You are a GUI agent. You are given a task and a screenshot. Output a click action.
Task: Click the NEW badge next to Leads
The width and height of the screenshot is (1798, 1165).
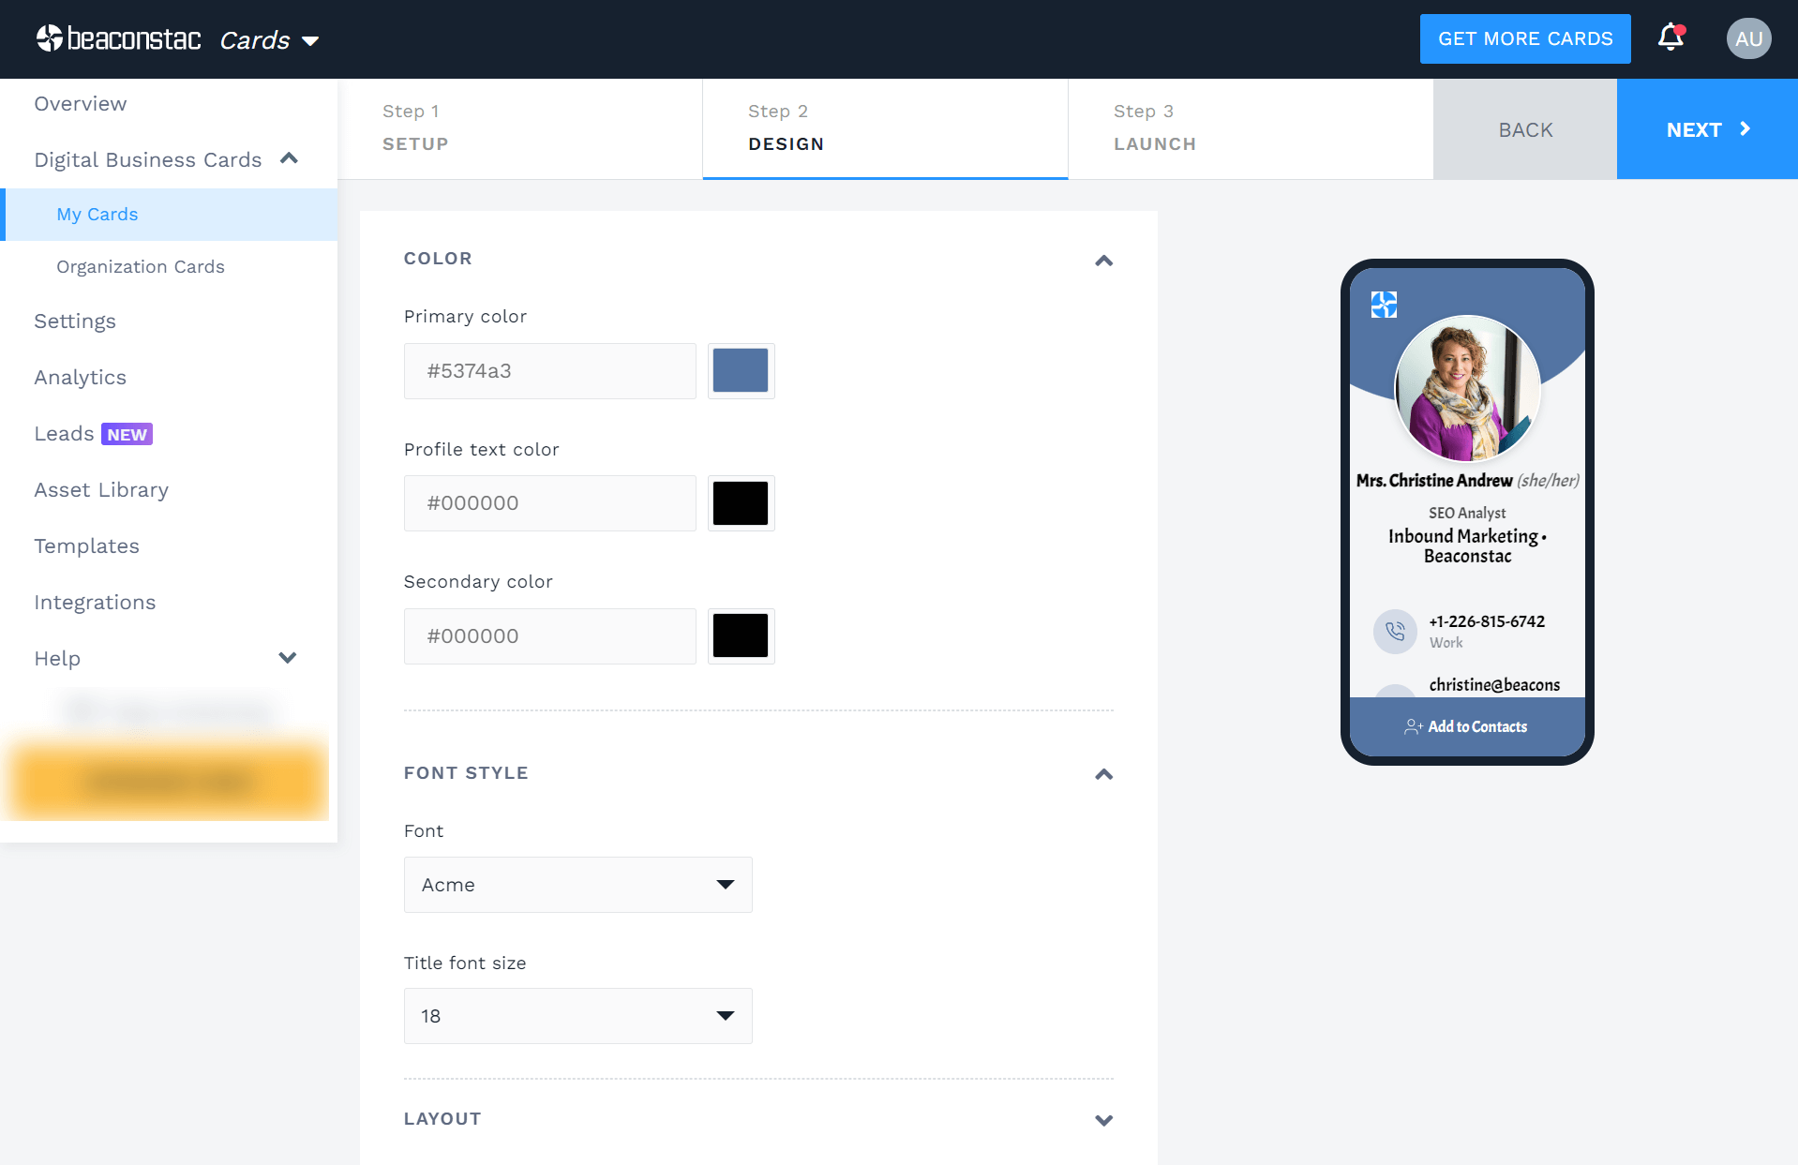click(x=127, y=435)
